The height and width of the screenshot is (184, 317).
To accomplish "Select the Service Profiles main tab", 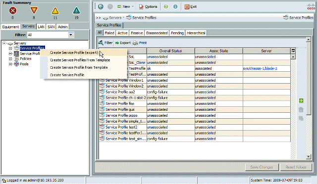I will click(109, 25).
